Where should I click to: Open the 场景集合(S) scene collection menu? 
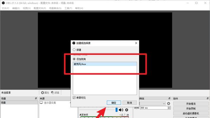click(55, 8)
